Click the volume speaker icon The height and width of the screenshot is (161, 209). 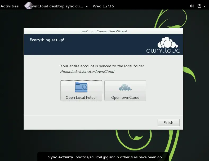tap(192, 6)
